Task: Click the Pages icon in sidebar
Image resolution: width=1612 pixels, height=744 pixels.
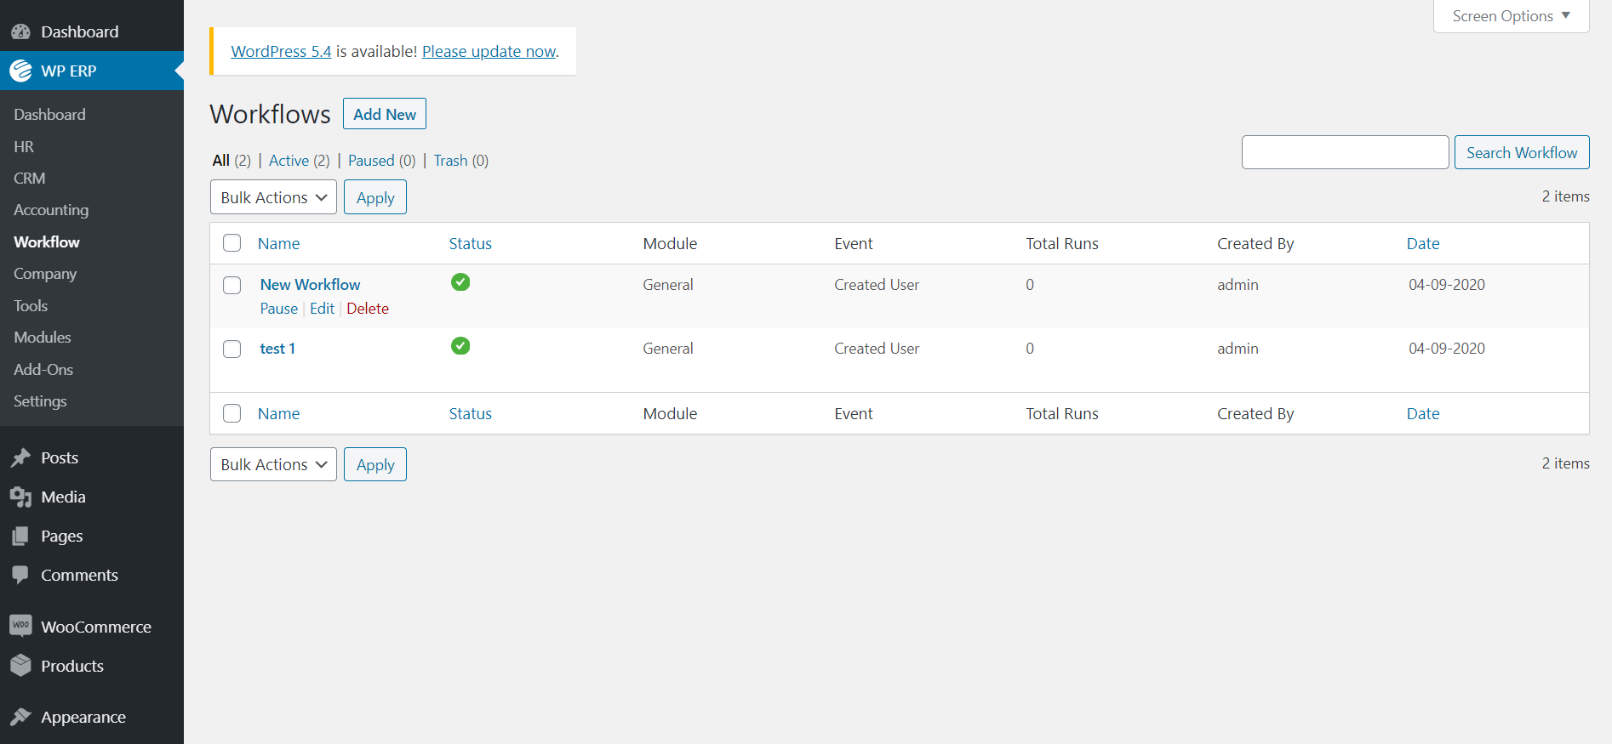Action: (21, 537)
